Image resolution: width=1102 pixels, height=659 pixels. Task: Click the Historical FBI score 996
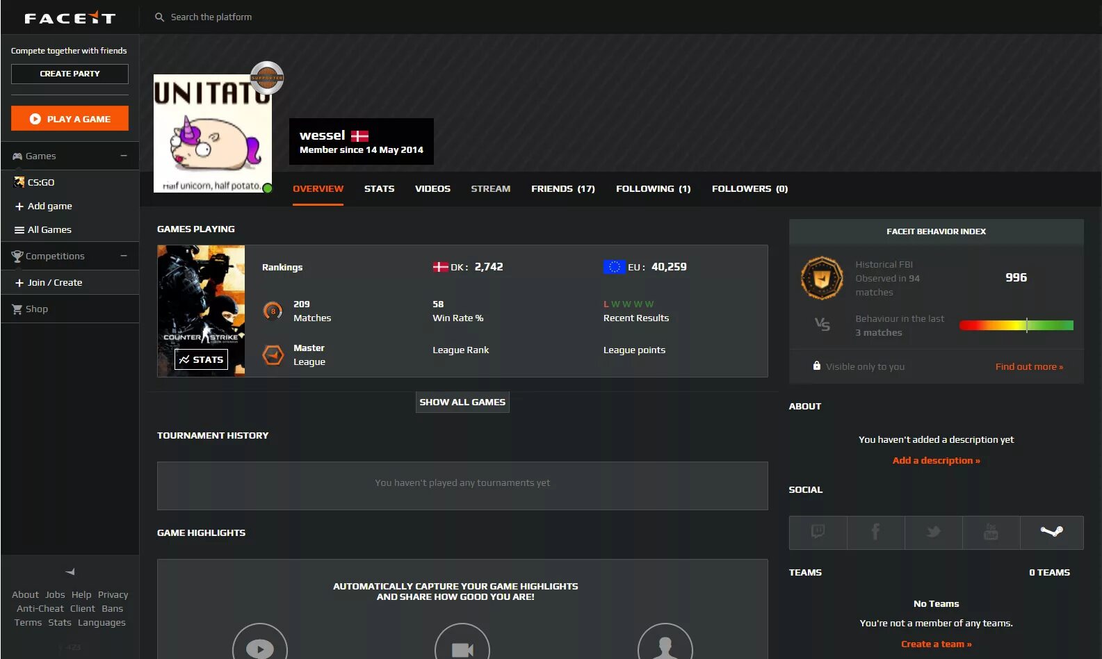[x=1016, y=277]
